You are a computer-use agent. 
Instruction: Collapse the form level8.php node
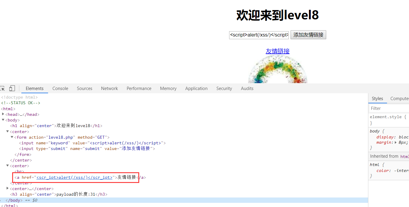click(x=12, y=137)
